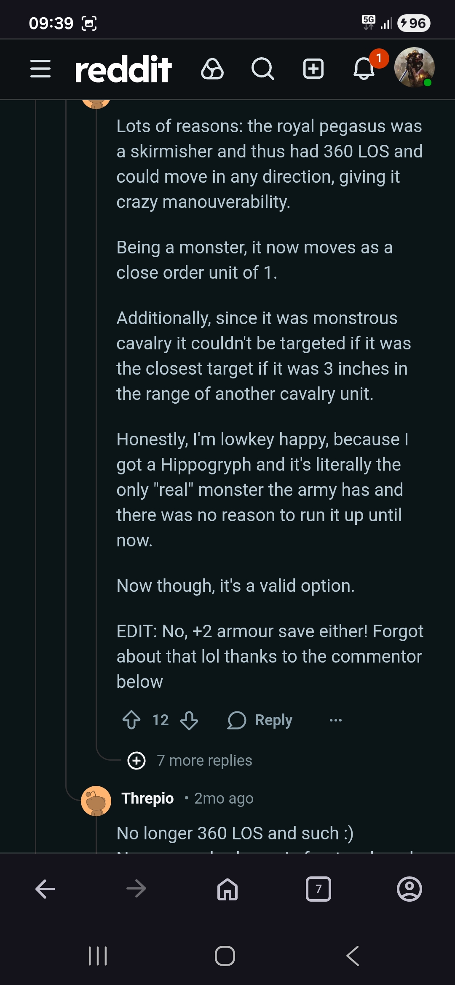Tap Threpio's comment avatar
Image resolution: width=455 pixels, height=985 pixels.
tap(96, 801)
